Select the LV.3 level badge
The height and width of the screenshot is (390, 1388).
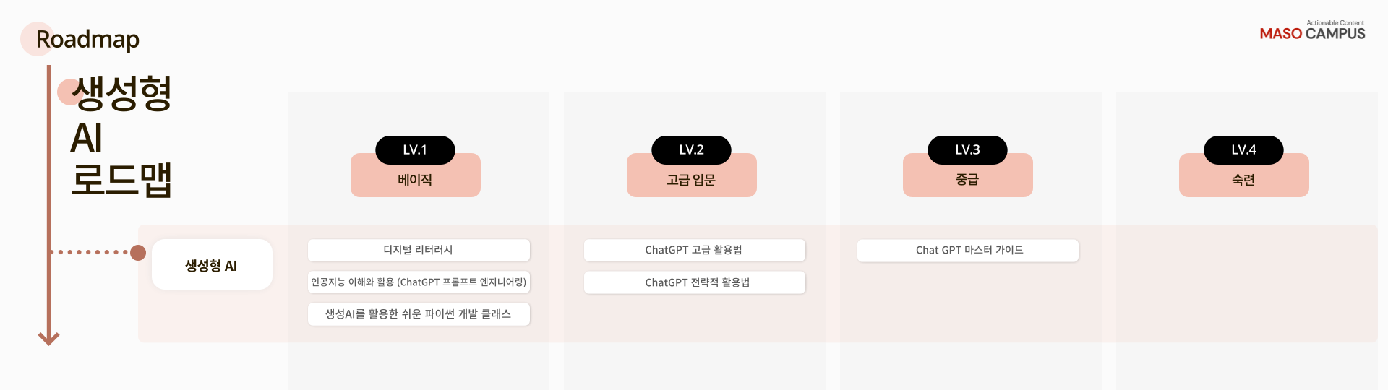point(967,149)
